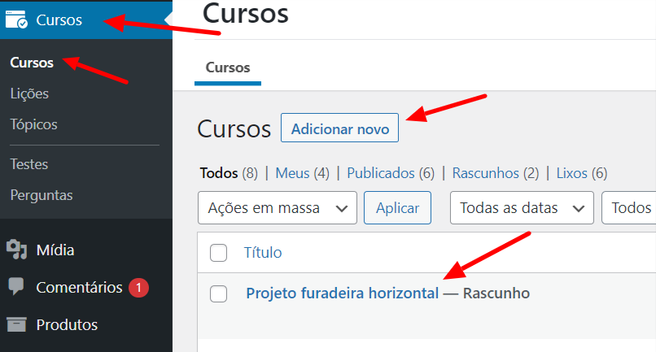Check the Projeto furadeira horizontal row checkbox
656x352 pixels.
(x=218, y=293)
